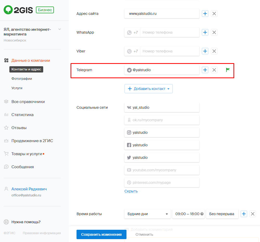Add another Telegram contact with plus
Viewport: 260px width, 242px height.
pos(205,70)
